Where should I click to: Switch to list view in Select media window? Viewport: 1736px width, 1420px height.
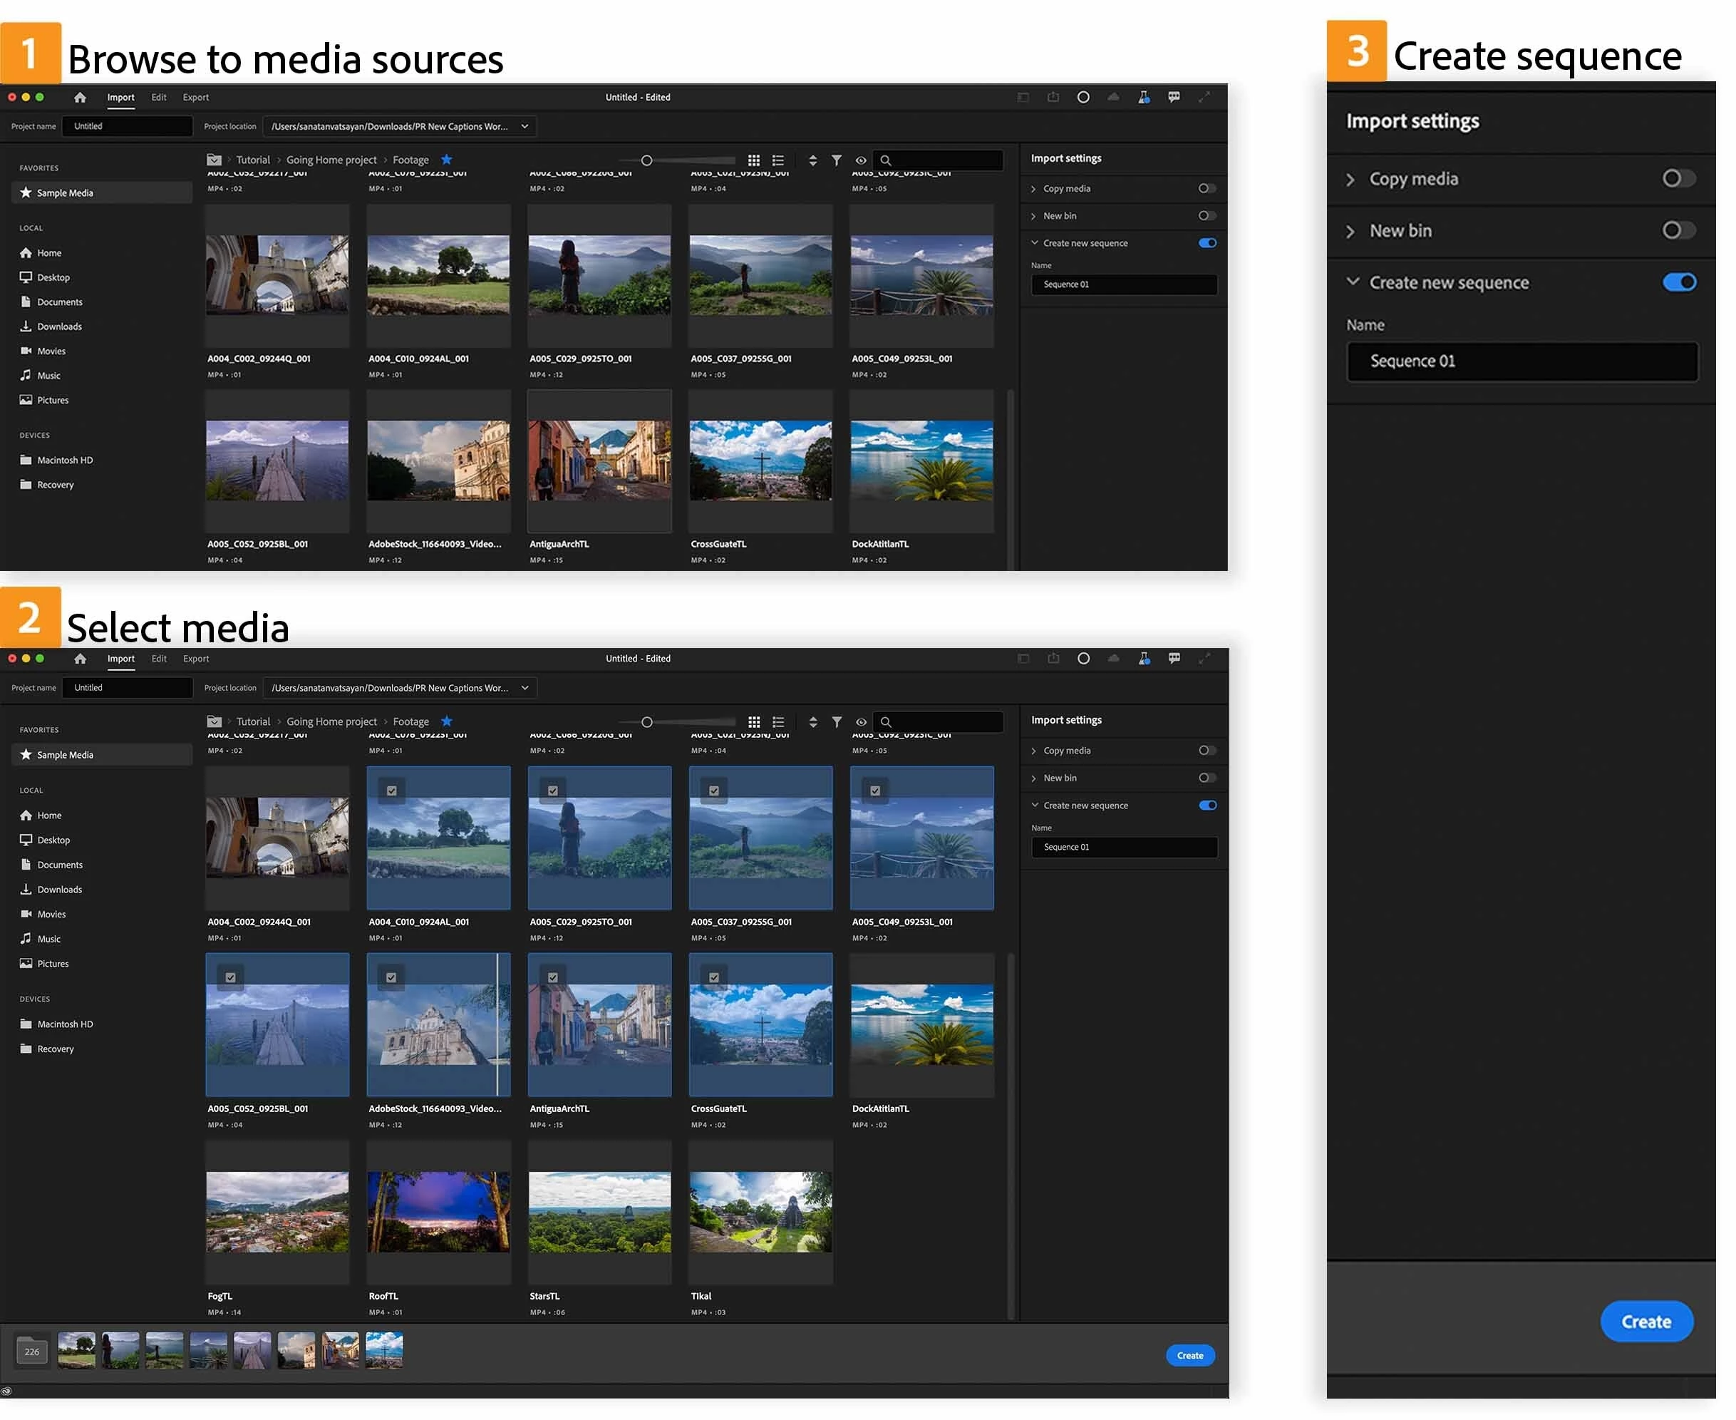coord(778,721)
